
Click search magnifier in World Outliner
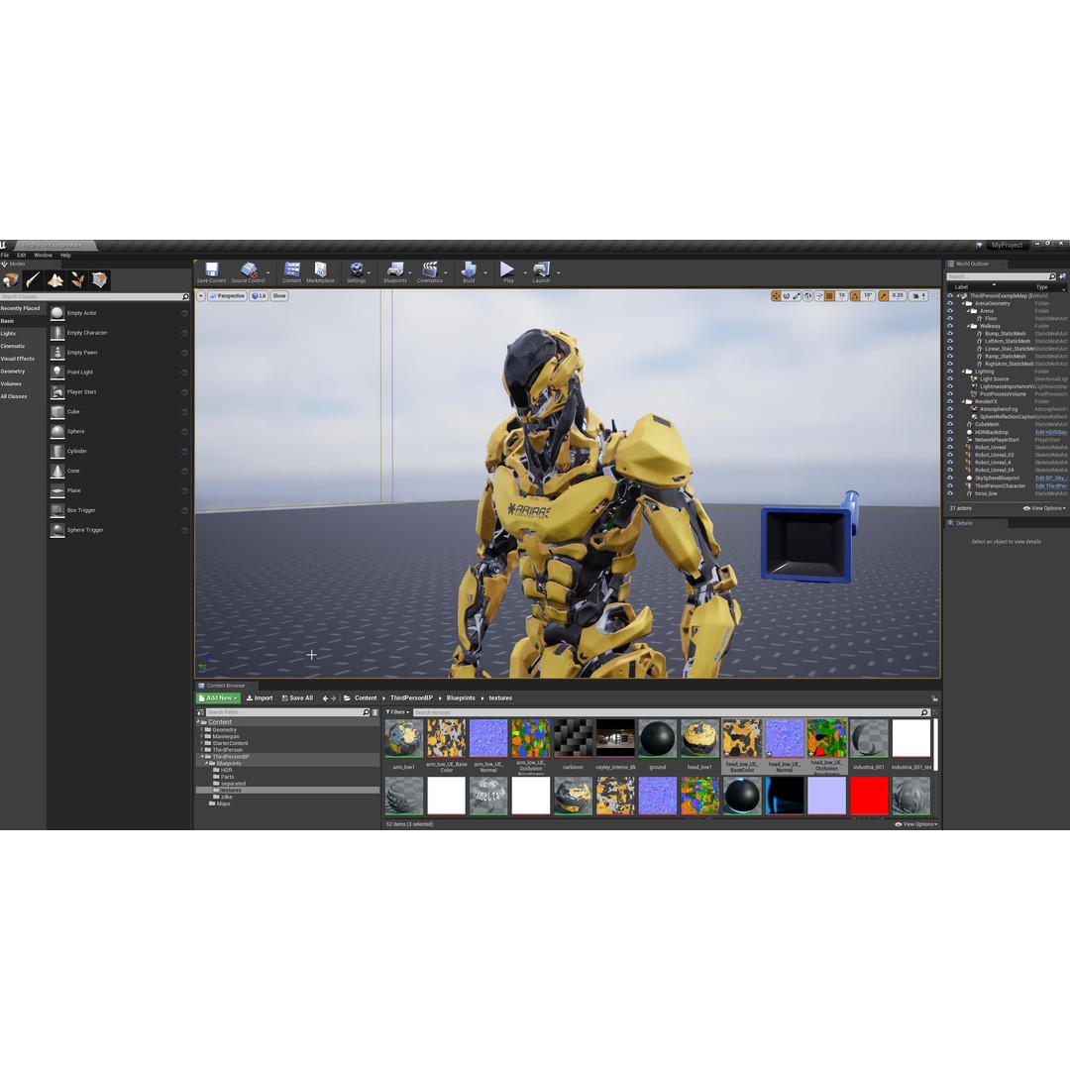click(1051, 276)
